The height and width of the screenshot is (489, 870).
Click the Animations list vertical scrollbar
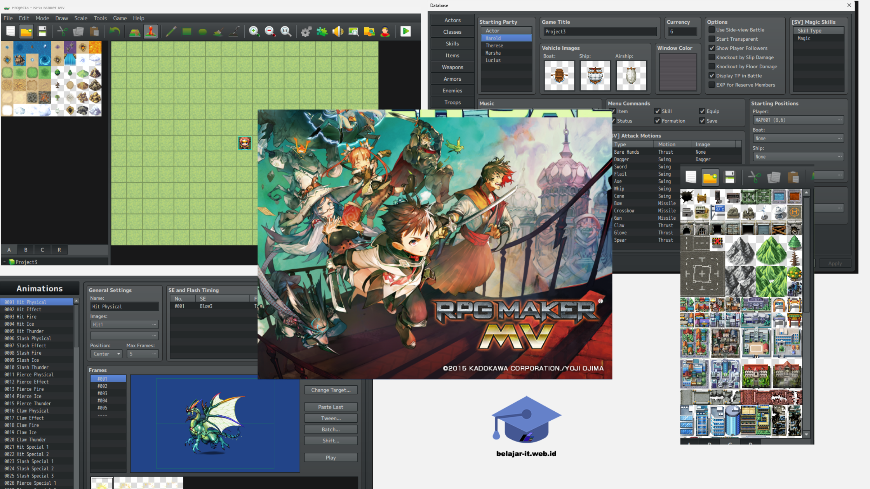[x=76, y=393]
